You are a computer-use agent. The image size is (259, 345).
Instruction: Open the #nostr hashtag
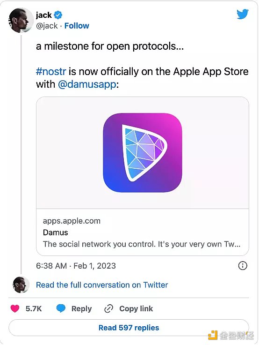pos(51,72)
